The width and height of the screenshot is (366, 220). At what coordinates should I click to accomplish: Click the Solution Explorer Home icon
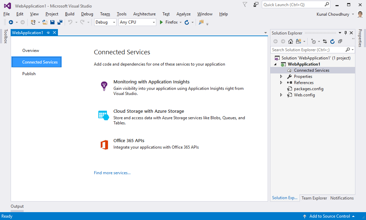[290, 41]
